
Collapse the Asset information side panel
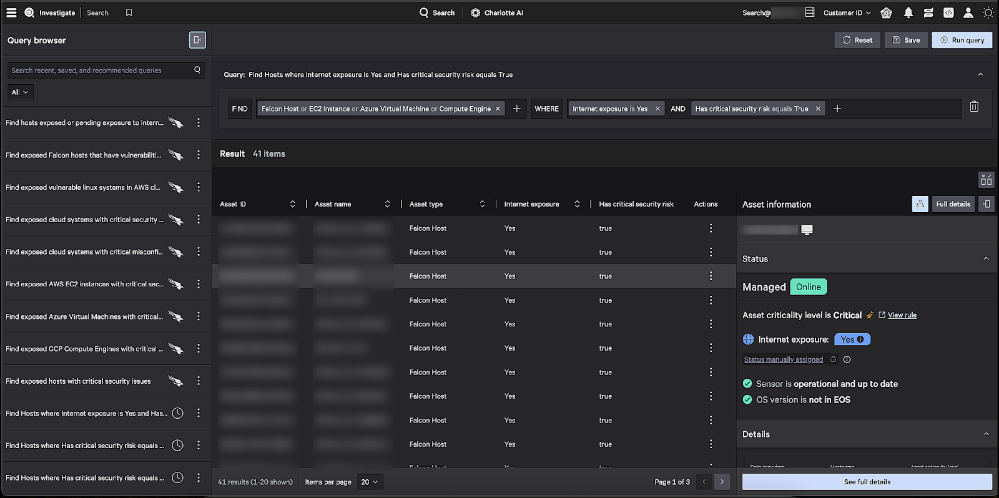(x=987, y=204)
